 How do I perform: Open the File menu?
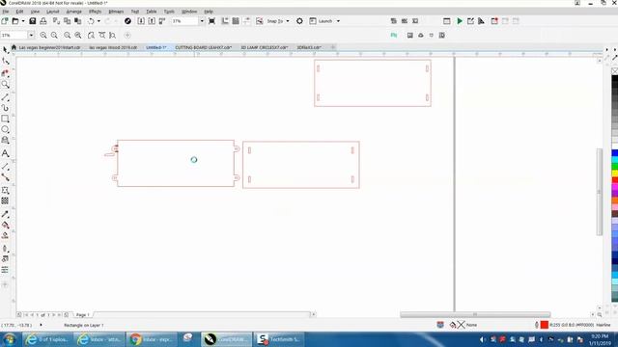(x=6, y=12)
